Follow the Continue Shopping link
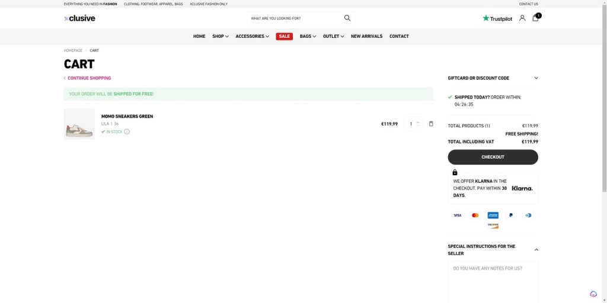 [89, 78]
